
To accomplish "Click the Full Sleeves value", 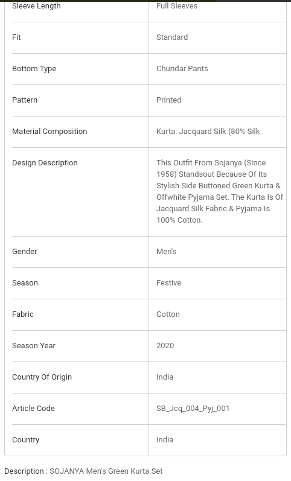I will click(177, 6).
